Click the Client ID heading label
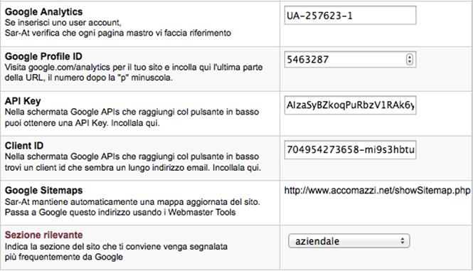This screenshot has width=473, height=271. (24, 146)
